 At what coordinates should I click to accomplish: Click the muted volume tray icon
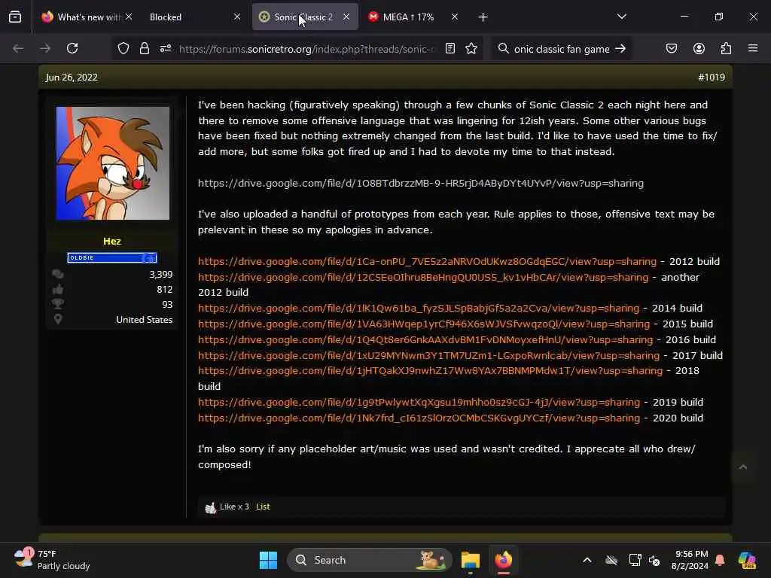click(654, 560)
